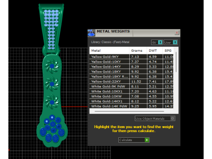Click the Metal Weights scale icon
212x159 pixels.
[91, 33]
